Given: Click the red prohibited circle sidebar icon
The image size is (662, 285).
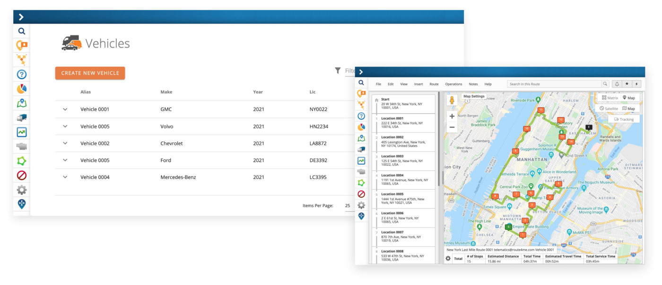Looking at the screenshot, I should [22, 176].
